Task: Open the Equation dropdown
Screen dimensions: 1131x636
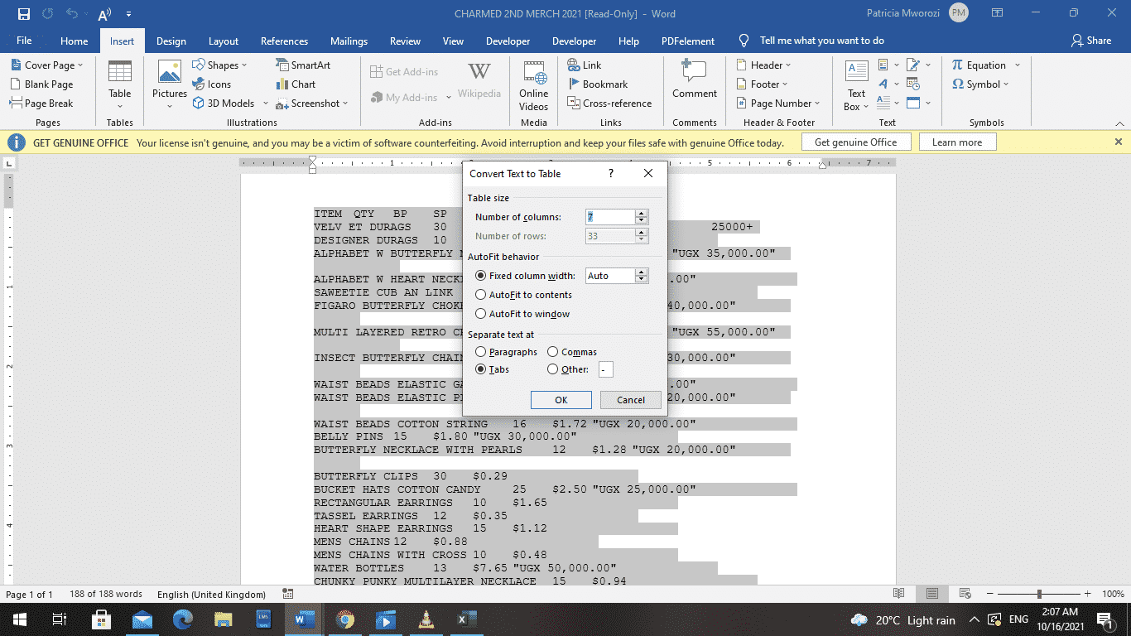Action: (x=985, y=65)
